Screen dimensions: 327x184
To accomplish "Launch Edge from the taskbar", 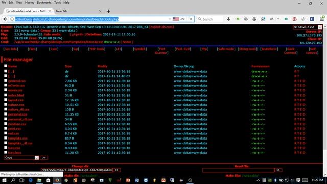I will [x=31, y=180].
